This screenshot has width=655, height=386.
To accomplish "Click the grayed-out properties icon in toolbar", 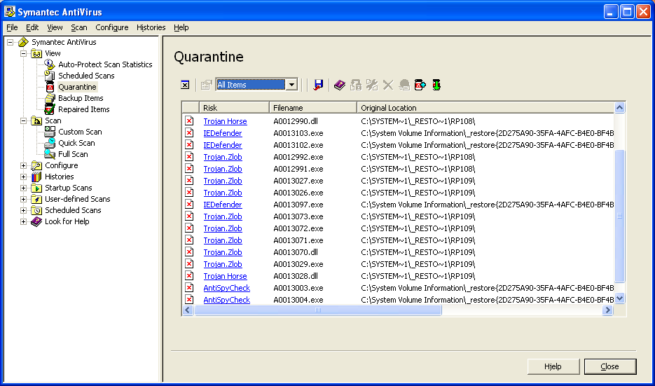I will point(207,85).
